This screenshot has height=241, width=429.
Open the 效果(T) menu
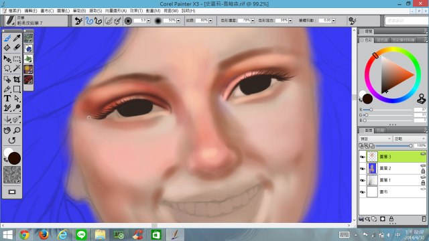pyautogui.click(x=136, y=11)
